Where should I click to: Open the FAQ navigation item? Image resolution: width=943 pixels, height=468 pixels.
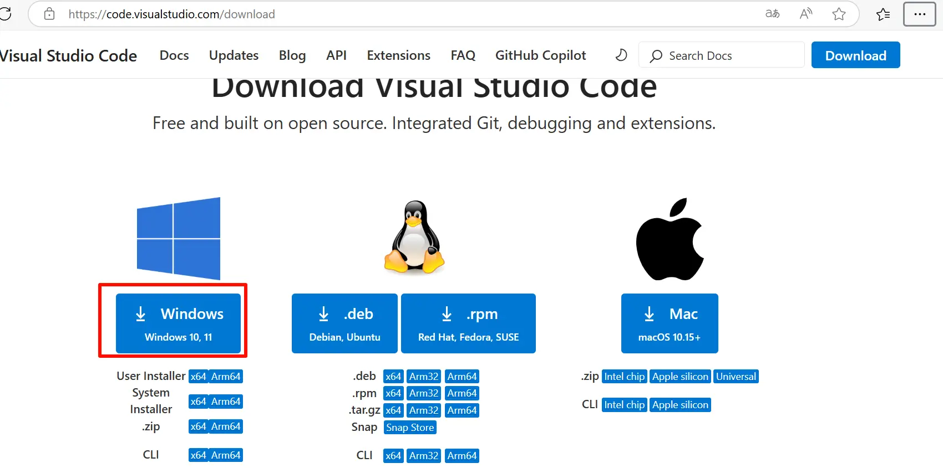click(x=463, y=55)
